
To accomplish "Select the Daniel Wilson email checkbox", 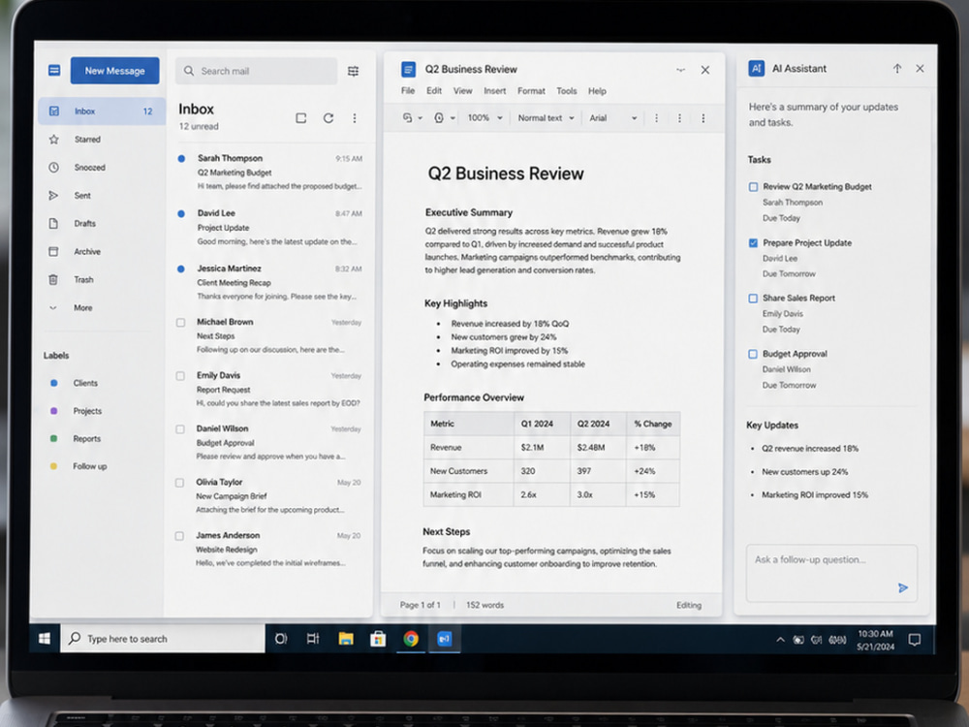I will (x=180, y=429).
